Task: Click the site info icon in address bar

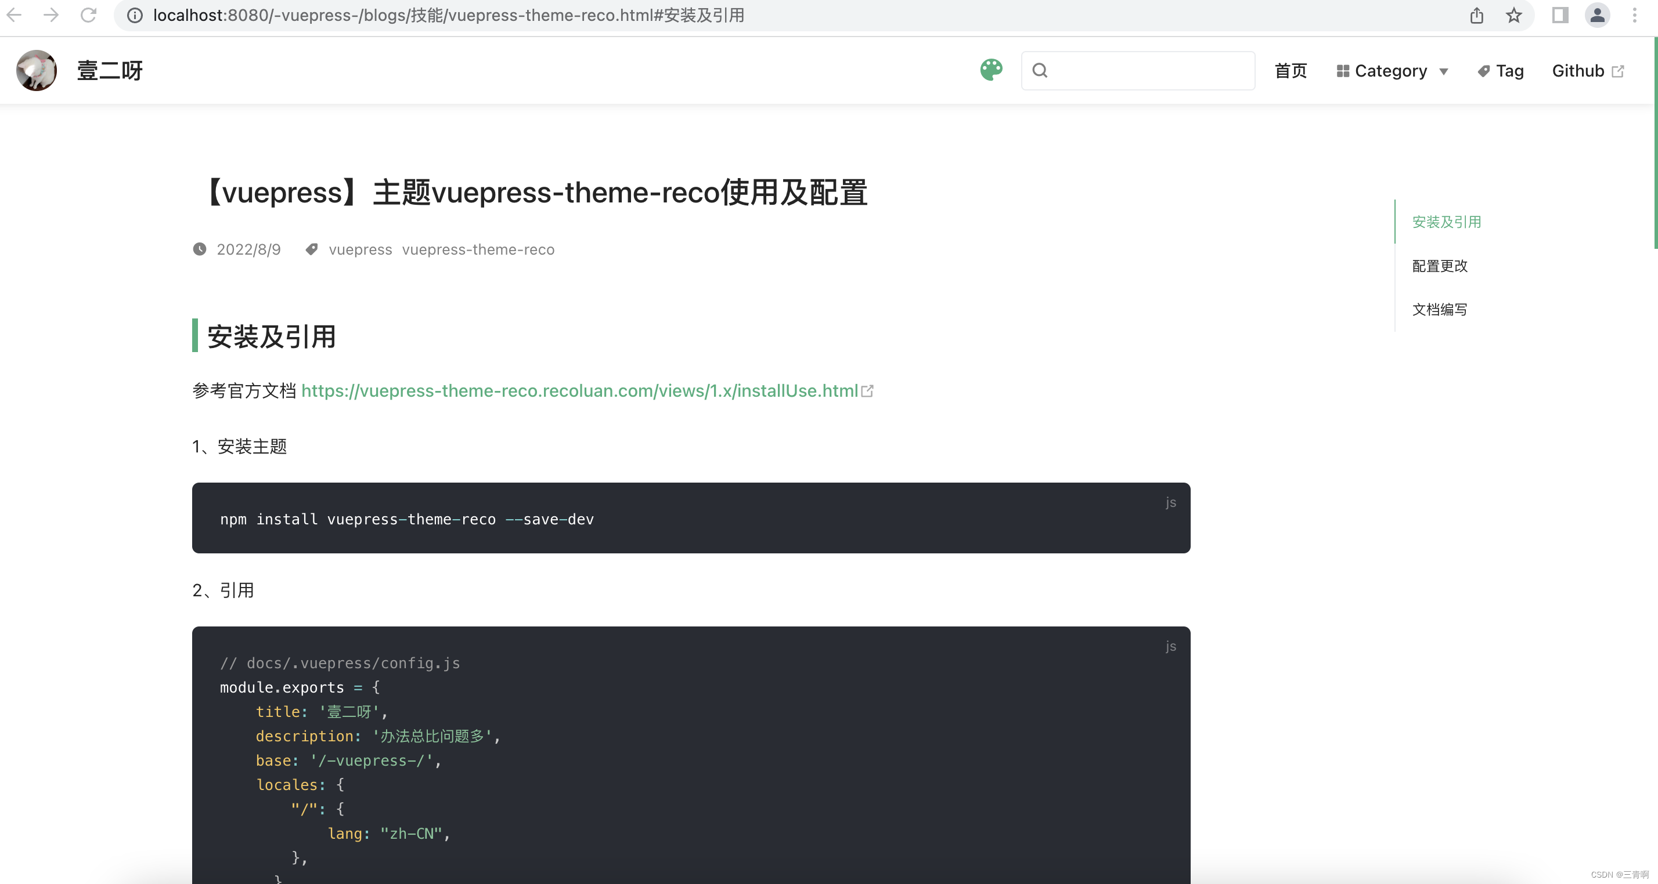Action: [135, 16]
